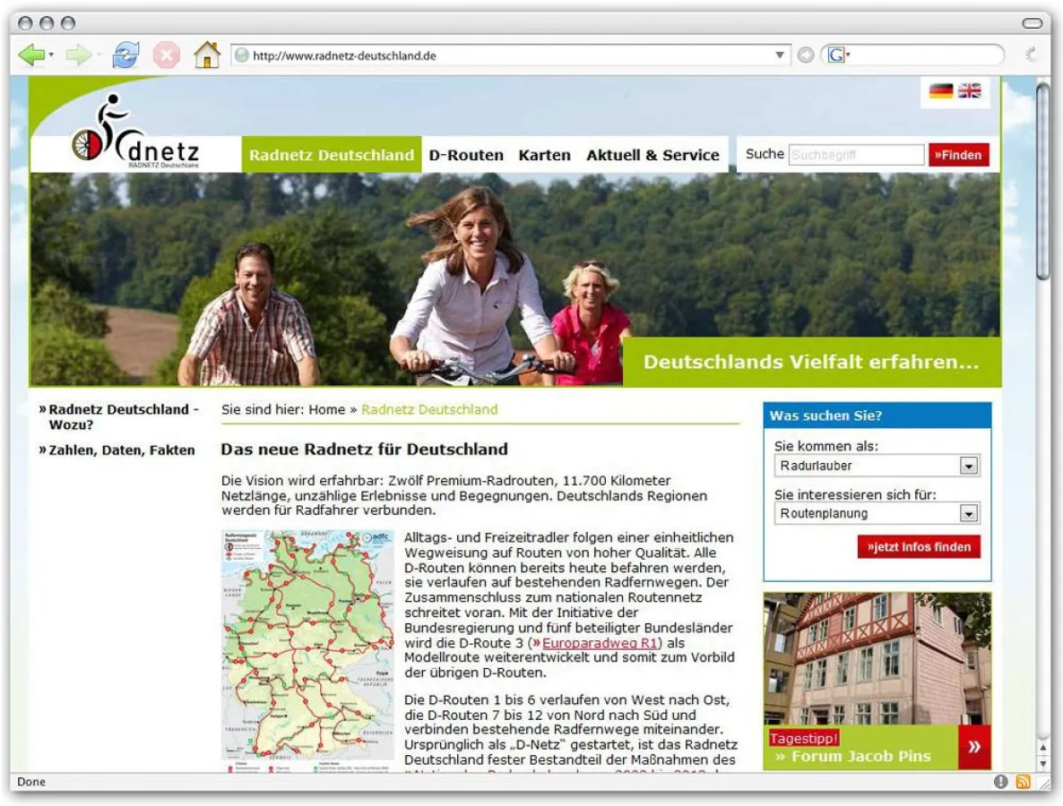Click the back navigation arrow
The image size is (1063, 806).
(x=31, y=55)
